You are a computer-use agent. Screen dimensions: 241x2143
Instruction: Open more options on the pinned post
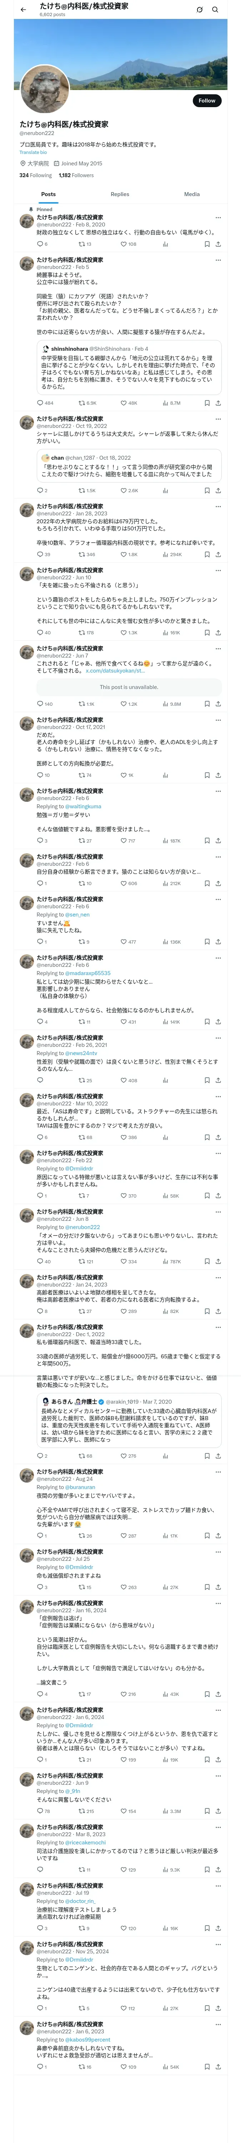click(218, 218)
